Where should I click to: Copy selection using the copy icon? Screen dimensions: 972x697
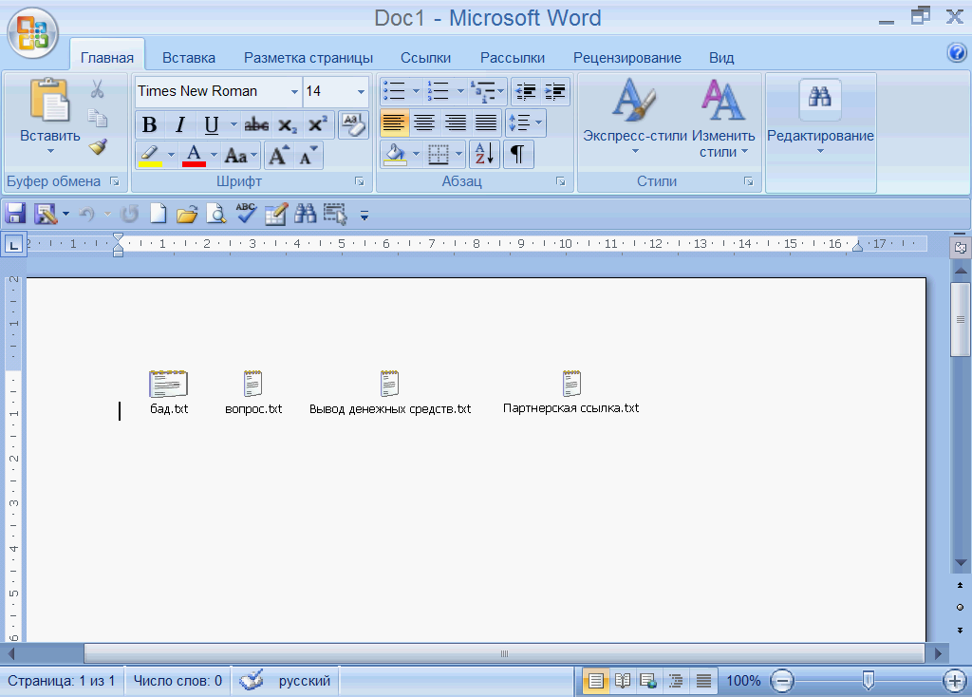(x=98, y=118)
